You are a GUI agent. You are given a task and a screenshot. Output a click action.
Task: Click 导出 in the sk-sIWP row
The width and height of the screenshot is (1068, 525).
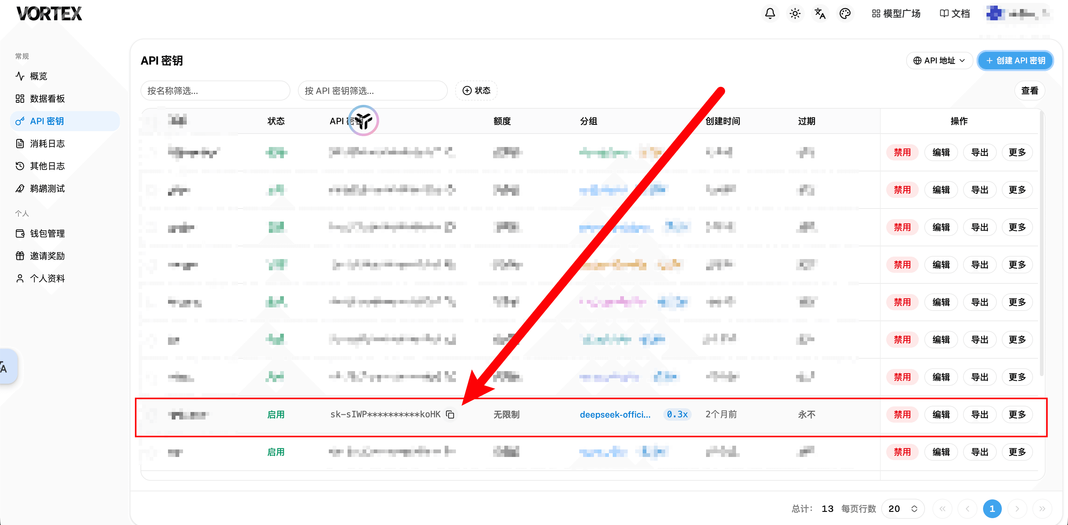tap(980, 415)
